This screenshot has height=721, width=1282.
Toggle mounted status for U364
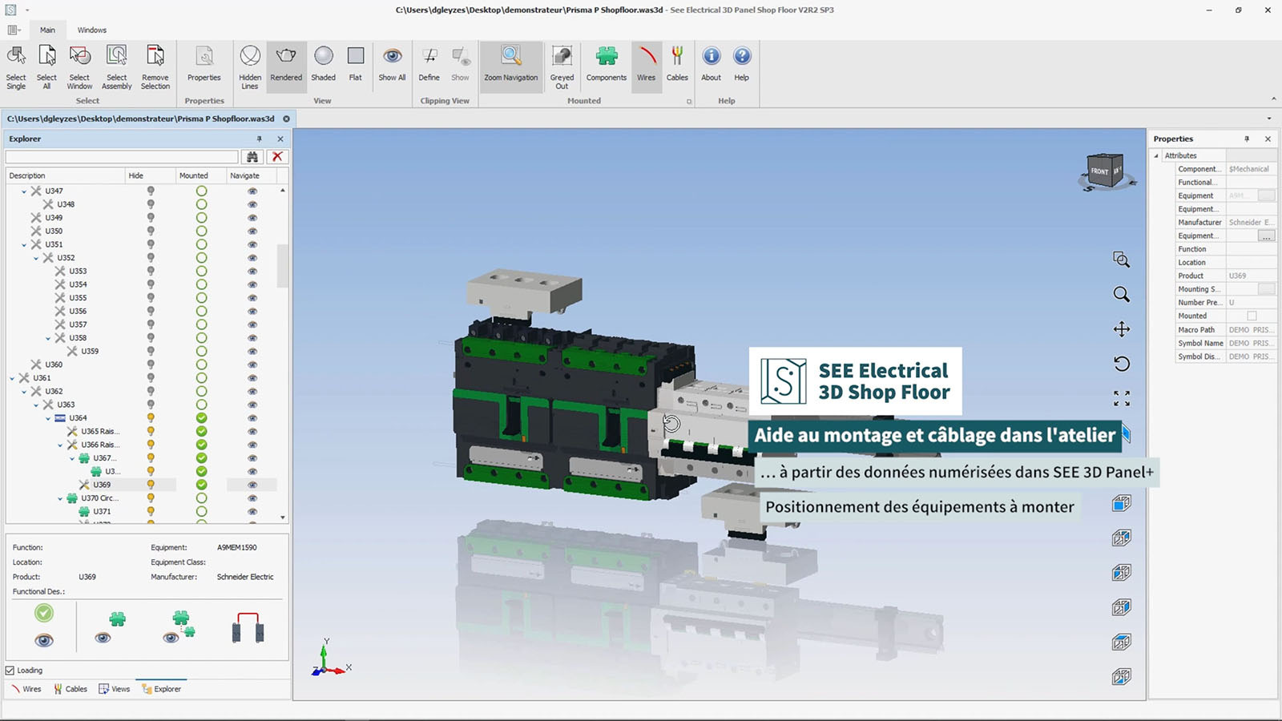click(201, 418)
